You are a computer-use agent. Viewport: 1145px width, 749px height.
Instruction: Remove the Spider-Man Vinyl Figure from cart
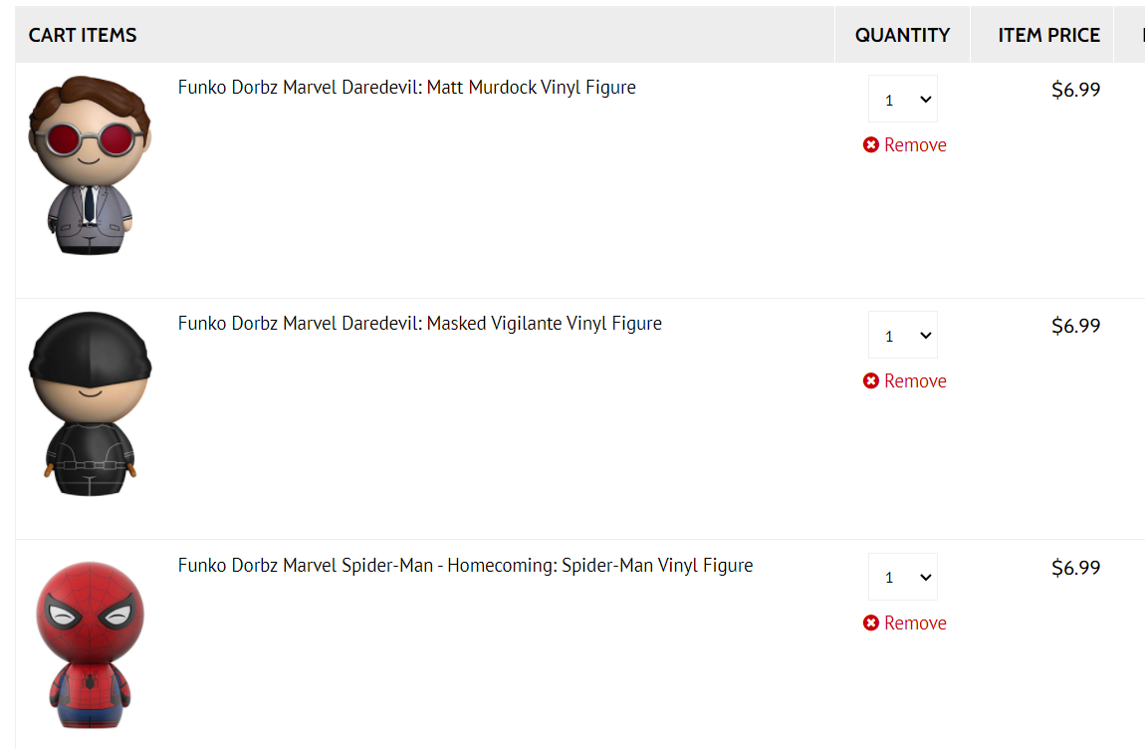(905, 623)
